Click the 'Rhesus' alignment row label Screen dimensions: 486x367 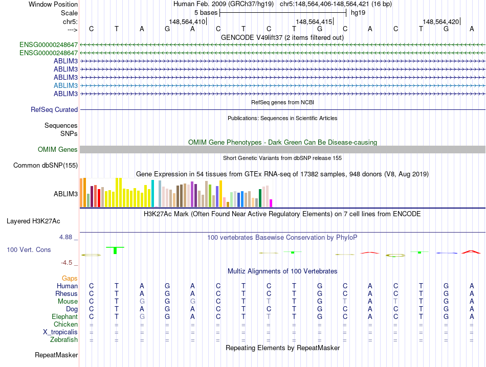click(67, 293)
